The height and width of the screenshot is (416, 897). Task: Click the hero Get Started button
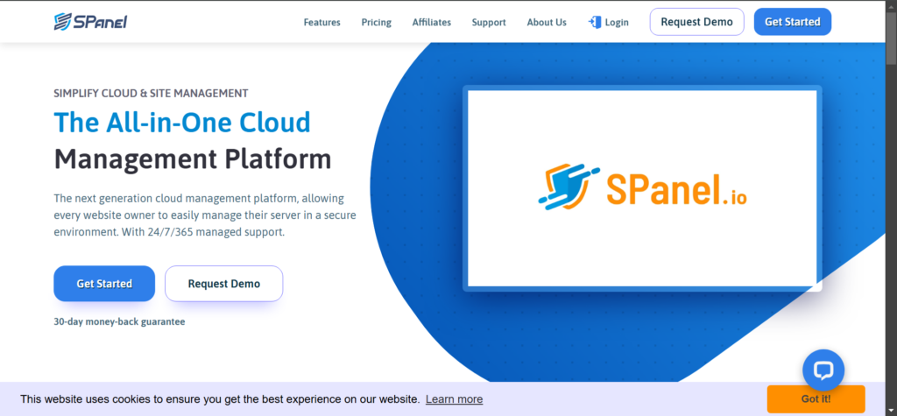(104, 283)
